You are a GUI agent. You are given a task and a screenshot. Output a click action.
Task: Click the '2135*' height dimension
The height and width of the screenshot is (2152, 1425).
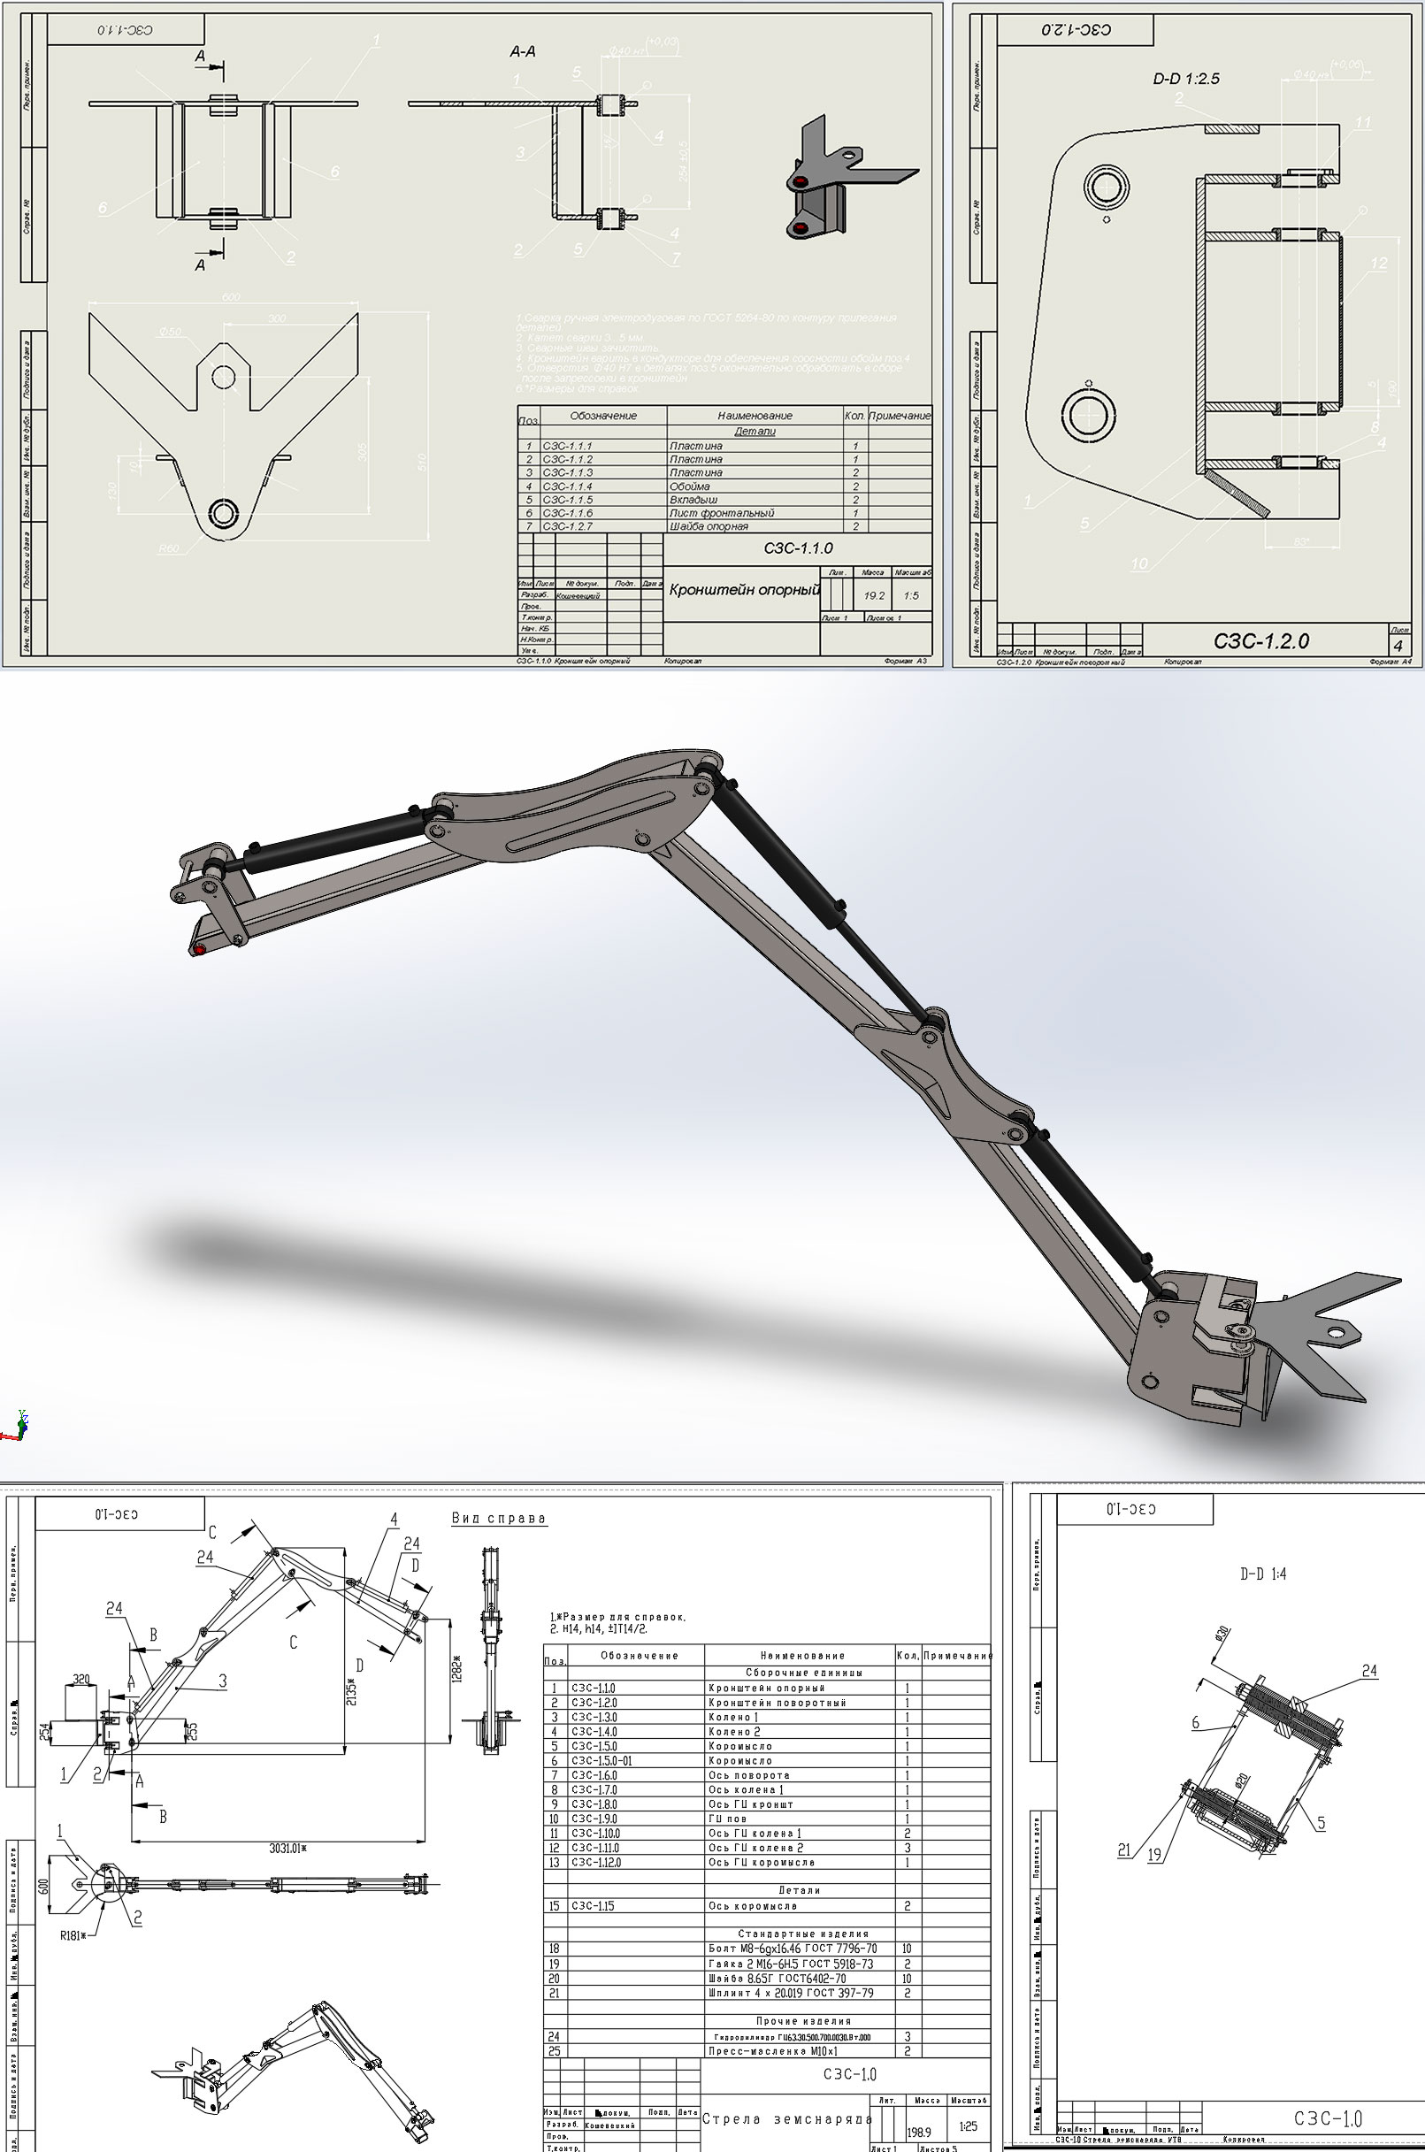351,1690
